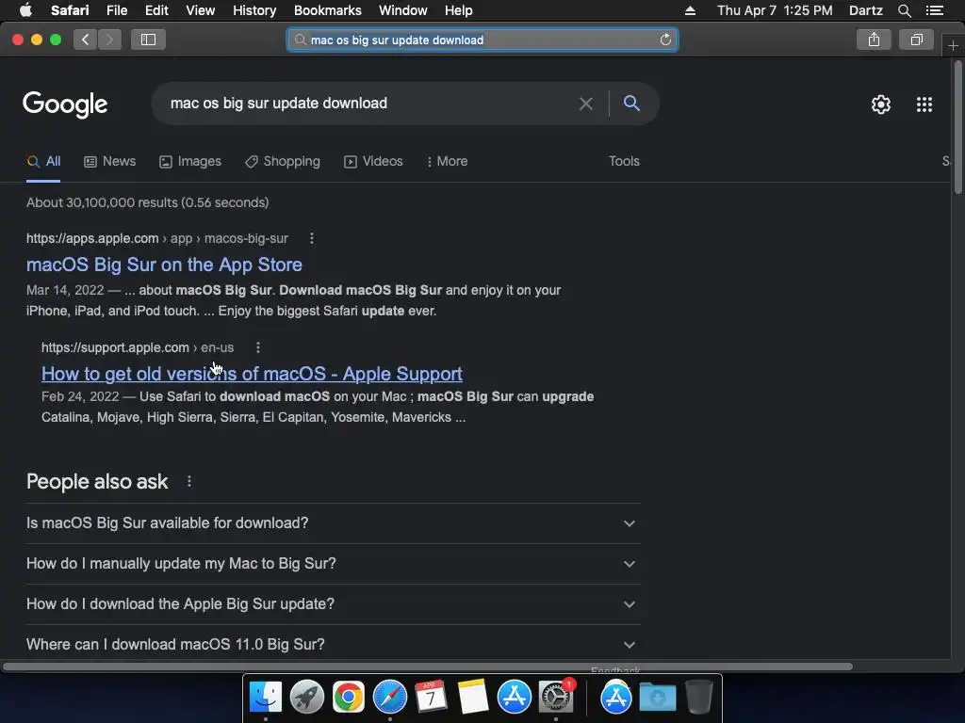Clear the Google search with the X icon
Viewport: 965px width, 723px height.
click(586, 104)
